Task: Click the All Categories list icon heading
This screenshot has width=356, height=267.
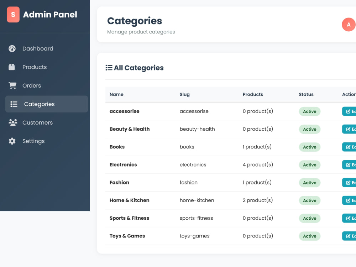Action: click(x=109, y=68)
